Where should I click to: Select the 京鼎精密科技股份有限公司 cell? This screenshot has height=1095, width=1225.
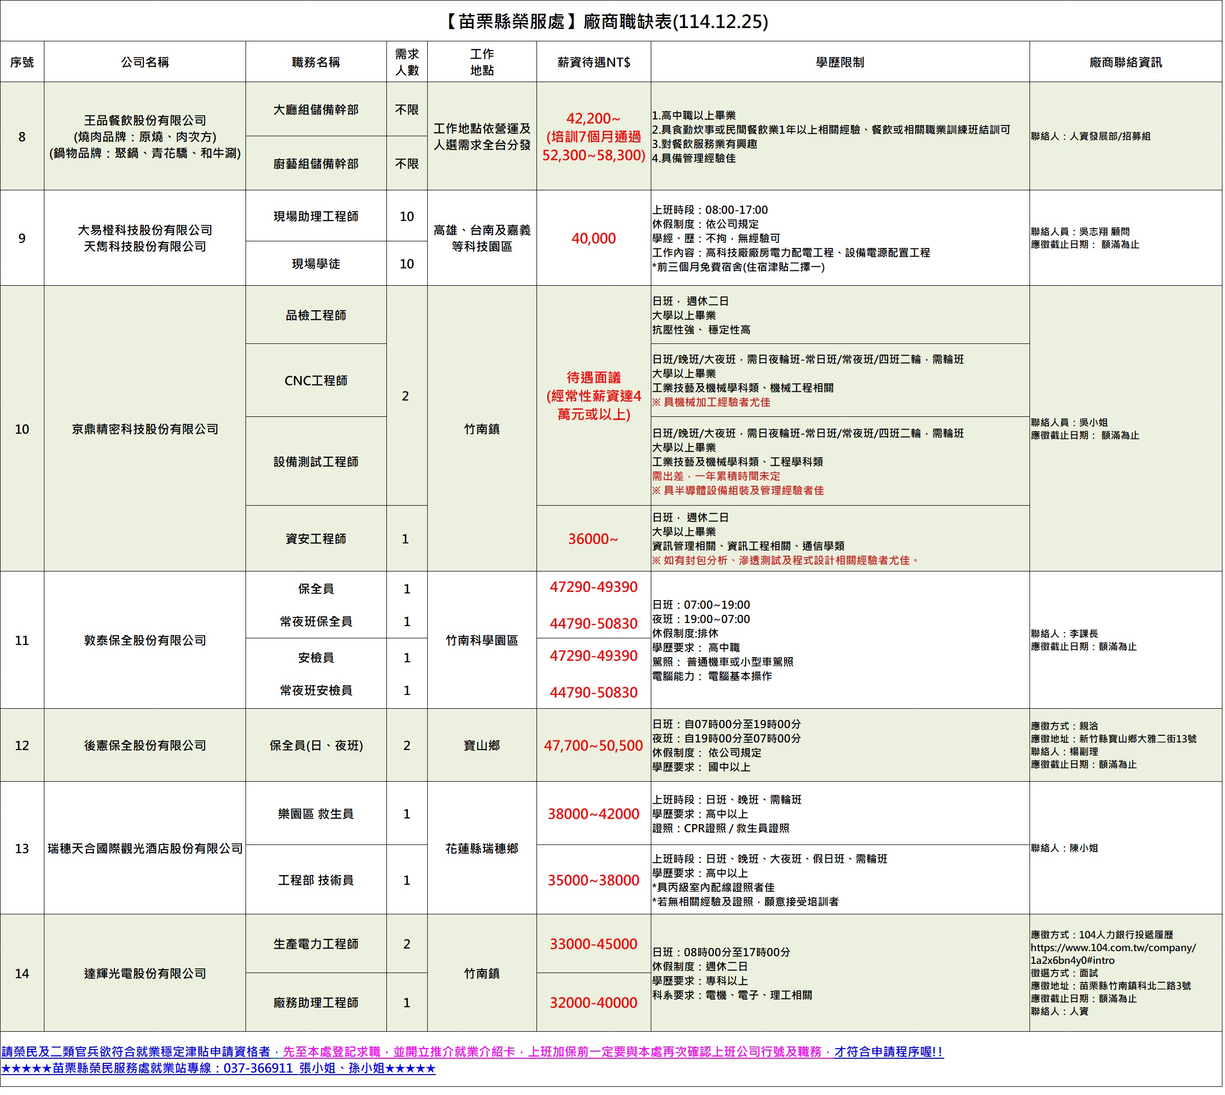pyautogui.click(x=144, y=430)
